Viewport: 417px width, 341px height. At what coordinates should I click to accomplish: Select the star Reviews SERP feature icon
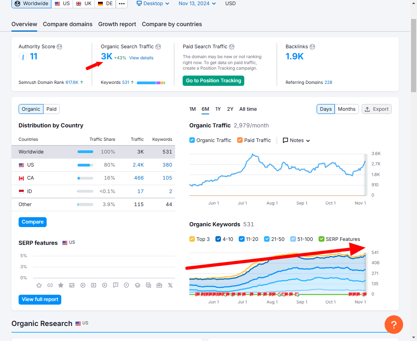[61, 285]
